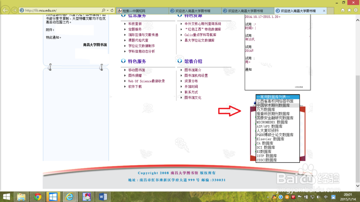Screen dimensions: 360x202
Task: Switch to the 检索—中国知网 tab
Action: tap(142, 11)
